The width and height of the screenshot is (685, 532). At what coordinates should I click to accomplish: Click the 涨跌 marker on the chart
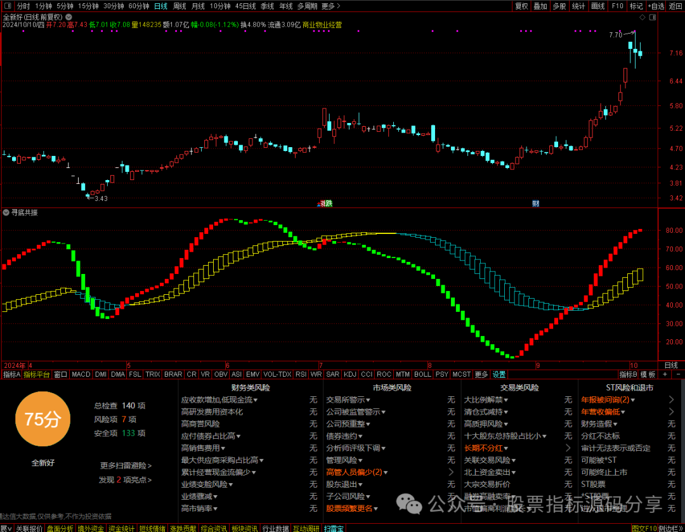[326, 204]
